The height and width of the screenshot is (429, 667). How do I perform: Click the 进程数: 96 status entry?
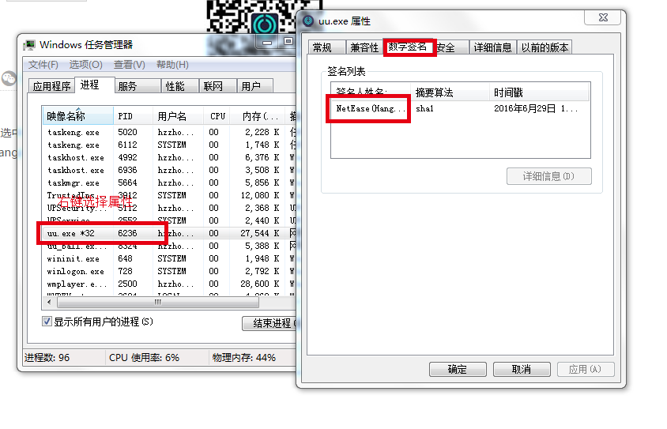pos(47,358)
